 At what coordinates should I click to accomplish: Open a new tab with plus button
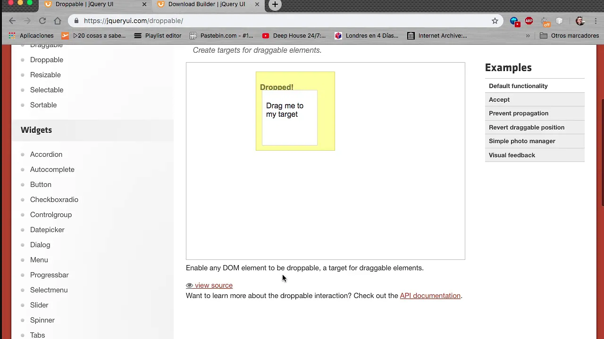pyautogui.click(x=275, y=5)
